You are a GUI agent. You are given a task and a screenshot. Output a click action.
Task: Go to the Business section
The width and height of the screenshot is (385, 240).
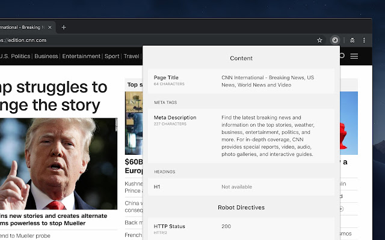[x=46, y=56]
